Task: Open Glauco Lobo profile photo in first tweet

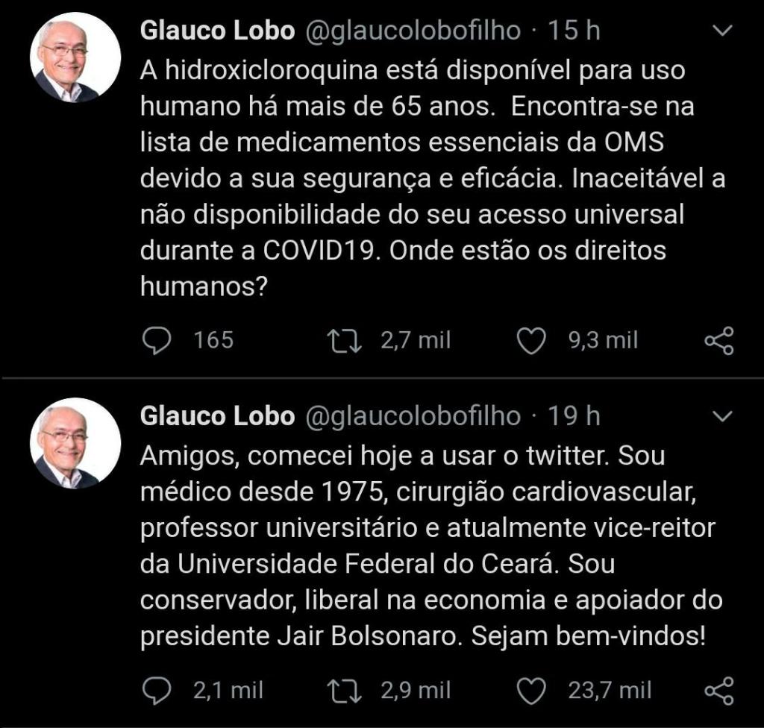Action: (x=75, y=58)
